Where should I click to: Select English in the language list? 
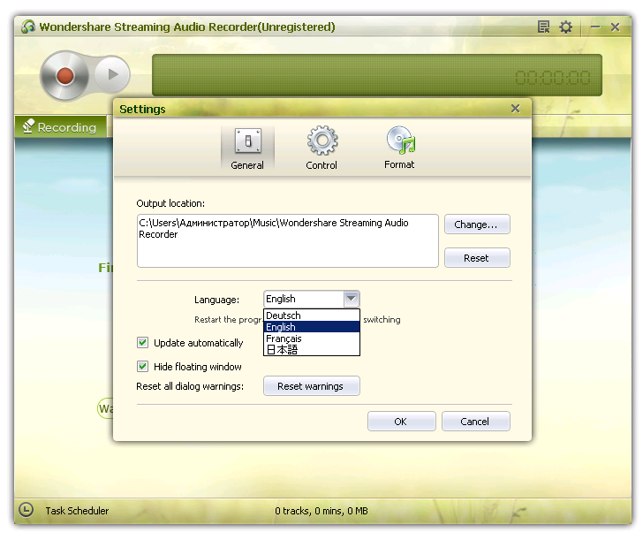[312, 327]
